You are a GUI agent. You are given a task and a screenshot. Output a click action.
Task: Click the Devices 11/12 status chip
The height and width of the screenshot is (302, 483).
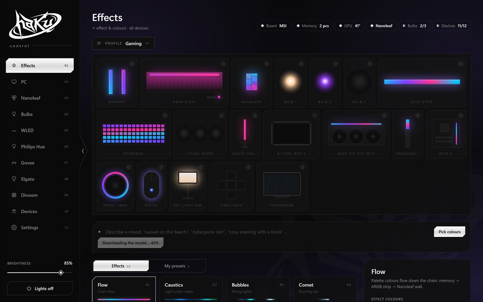tap(452, 26)
